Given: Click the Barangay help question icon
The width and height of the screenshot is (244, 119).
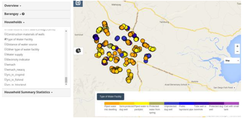Looking at the screenshot, I should 23,14.
